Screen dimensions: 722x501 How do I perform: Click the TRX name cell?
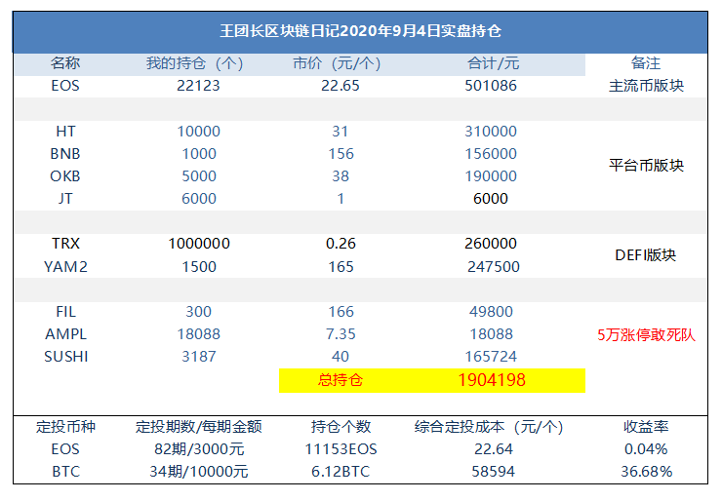[x=65, y=244]
